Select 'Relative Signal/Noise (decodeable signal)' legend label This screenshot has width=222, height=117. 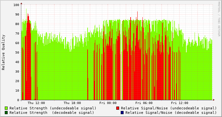tap(171, 113)
